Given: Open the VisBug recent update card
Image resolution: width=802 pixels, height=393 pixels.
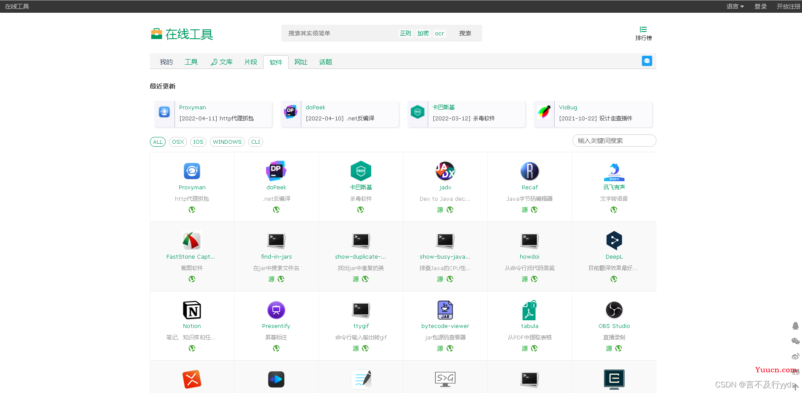Looking at the screenshot, I should click(x=593, y=114).
